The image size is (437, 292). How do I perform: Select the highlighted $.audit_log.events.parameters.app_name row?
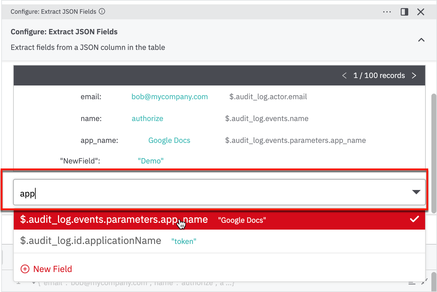coord(113,219)
